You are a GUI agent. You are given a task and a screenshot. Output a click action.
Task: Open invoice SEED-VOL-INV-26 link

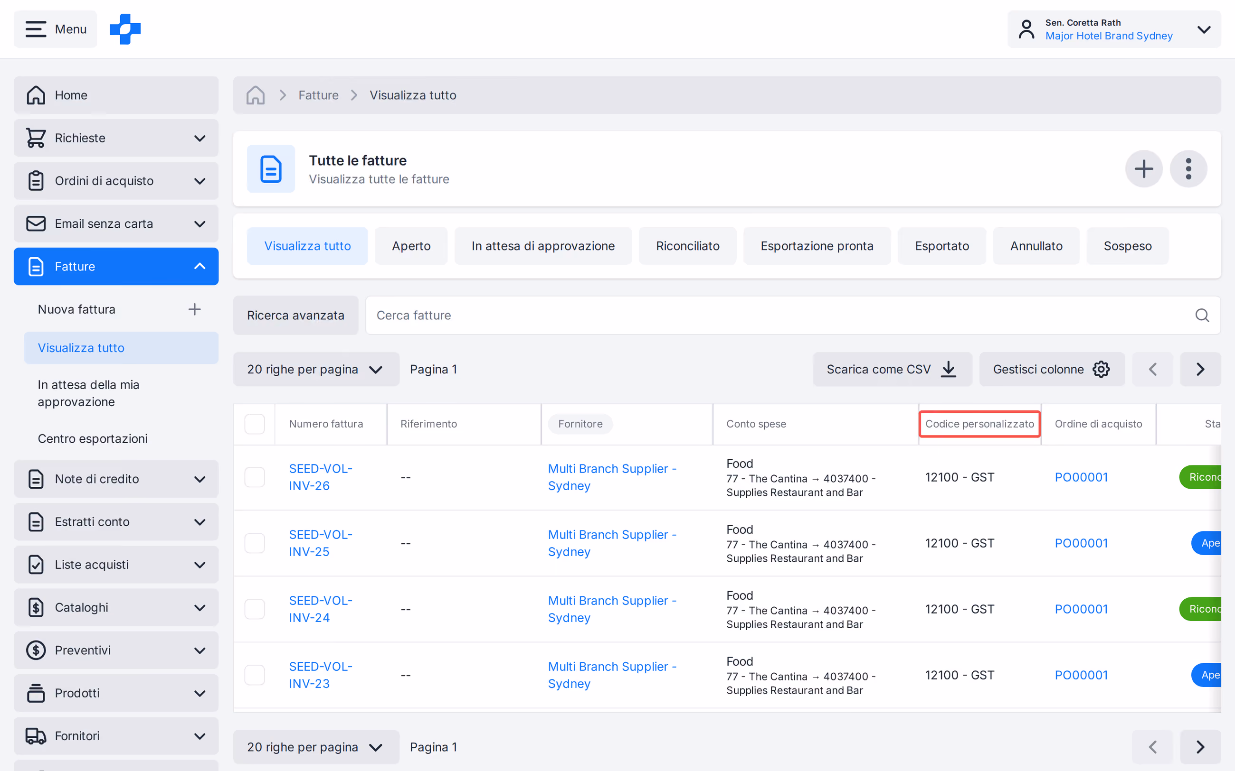coord(321,477)
